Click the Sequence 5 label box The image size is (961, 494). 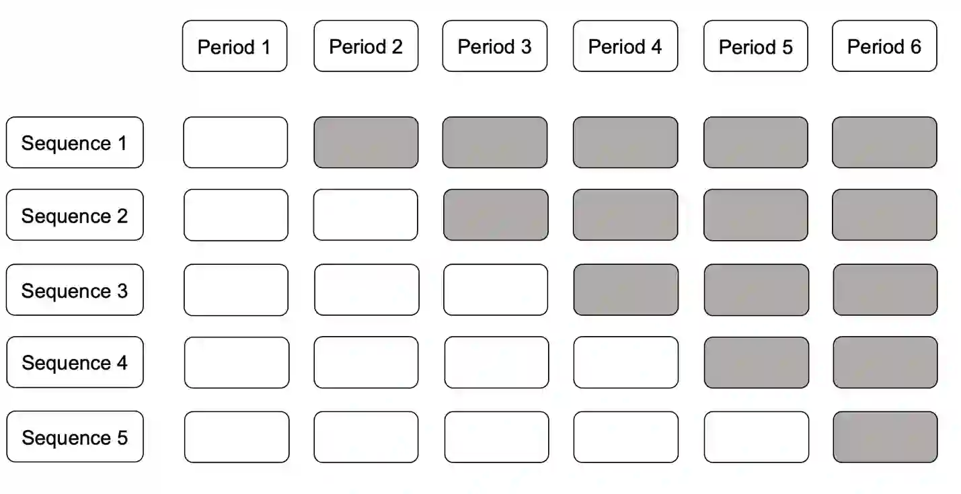click(x=75, y=437)
